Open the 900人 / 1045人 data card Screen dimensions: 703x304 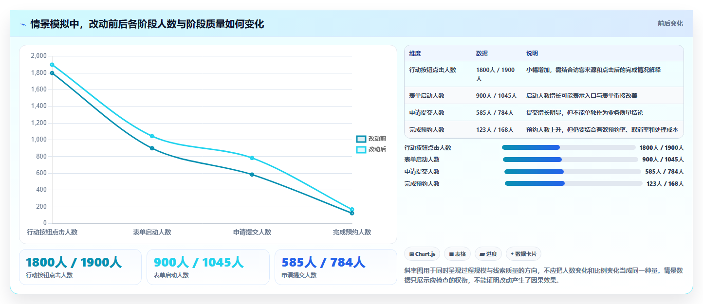[208, 267]
